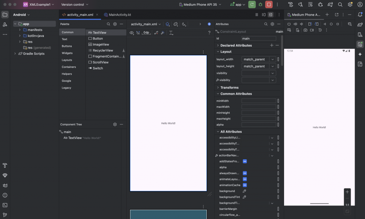Open the layout_width value dropdown

(x=273, y=59)
